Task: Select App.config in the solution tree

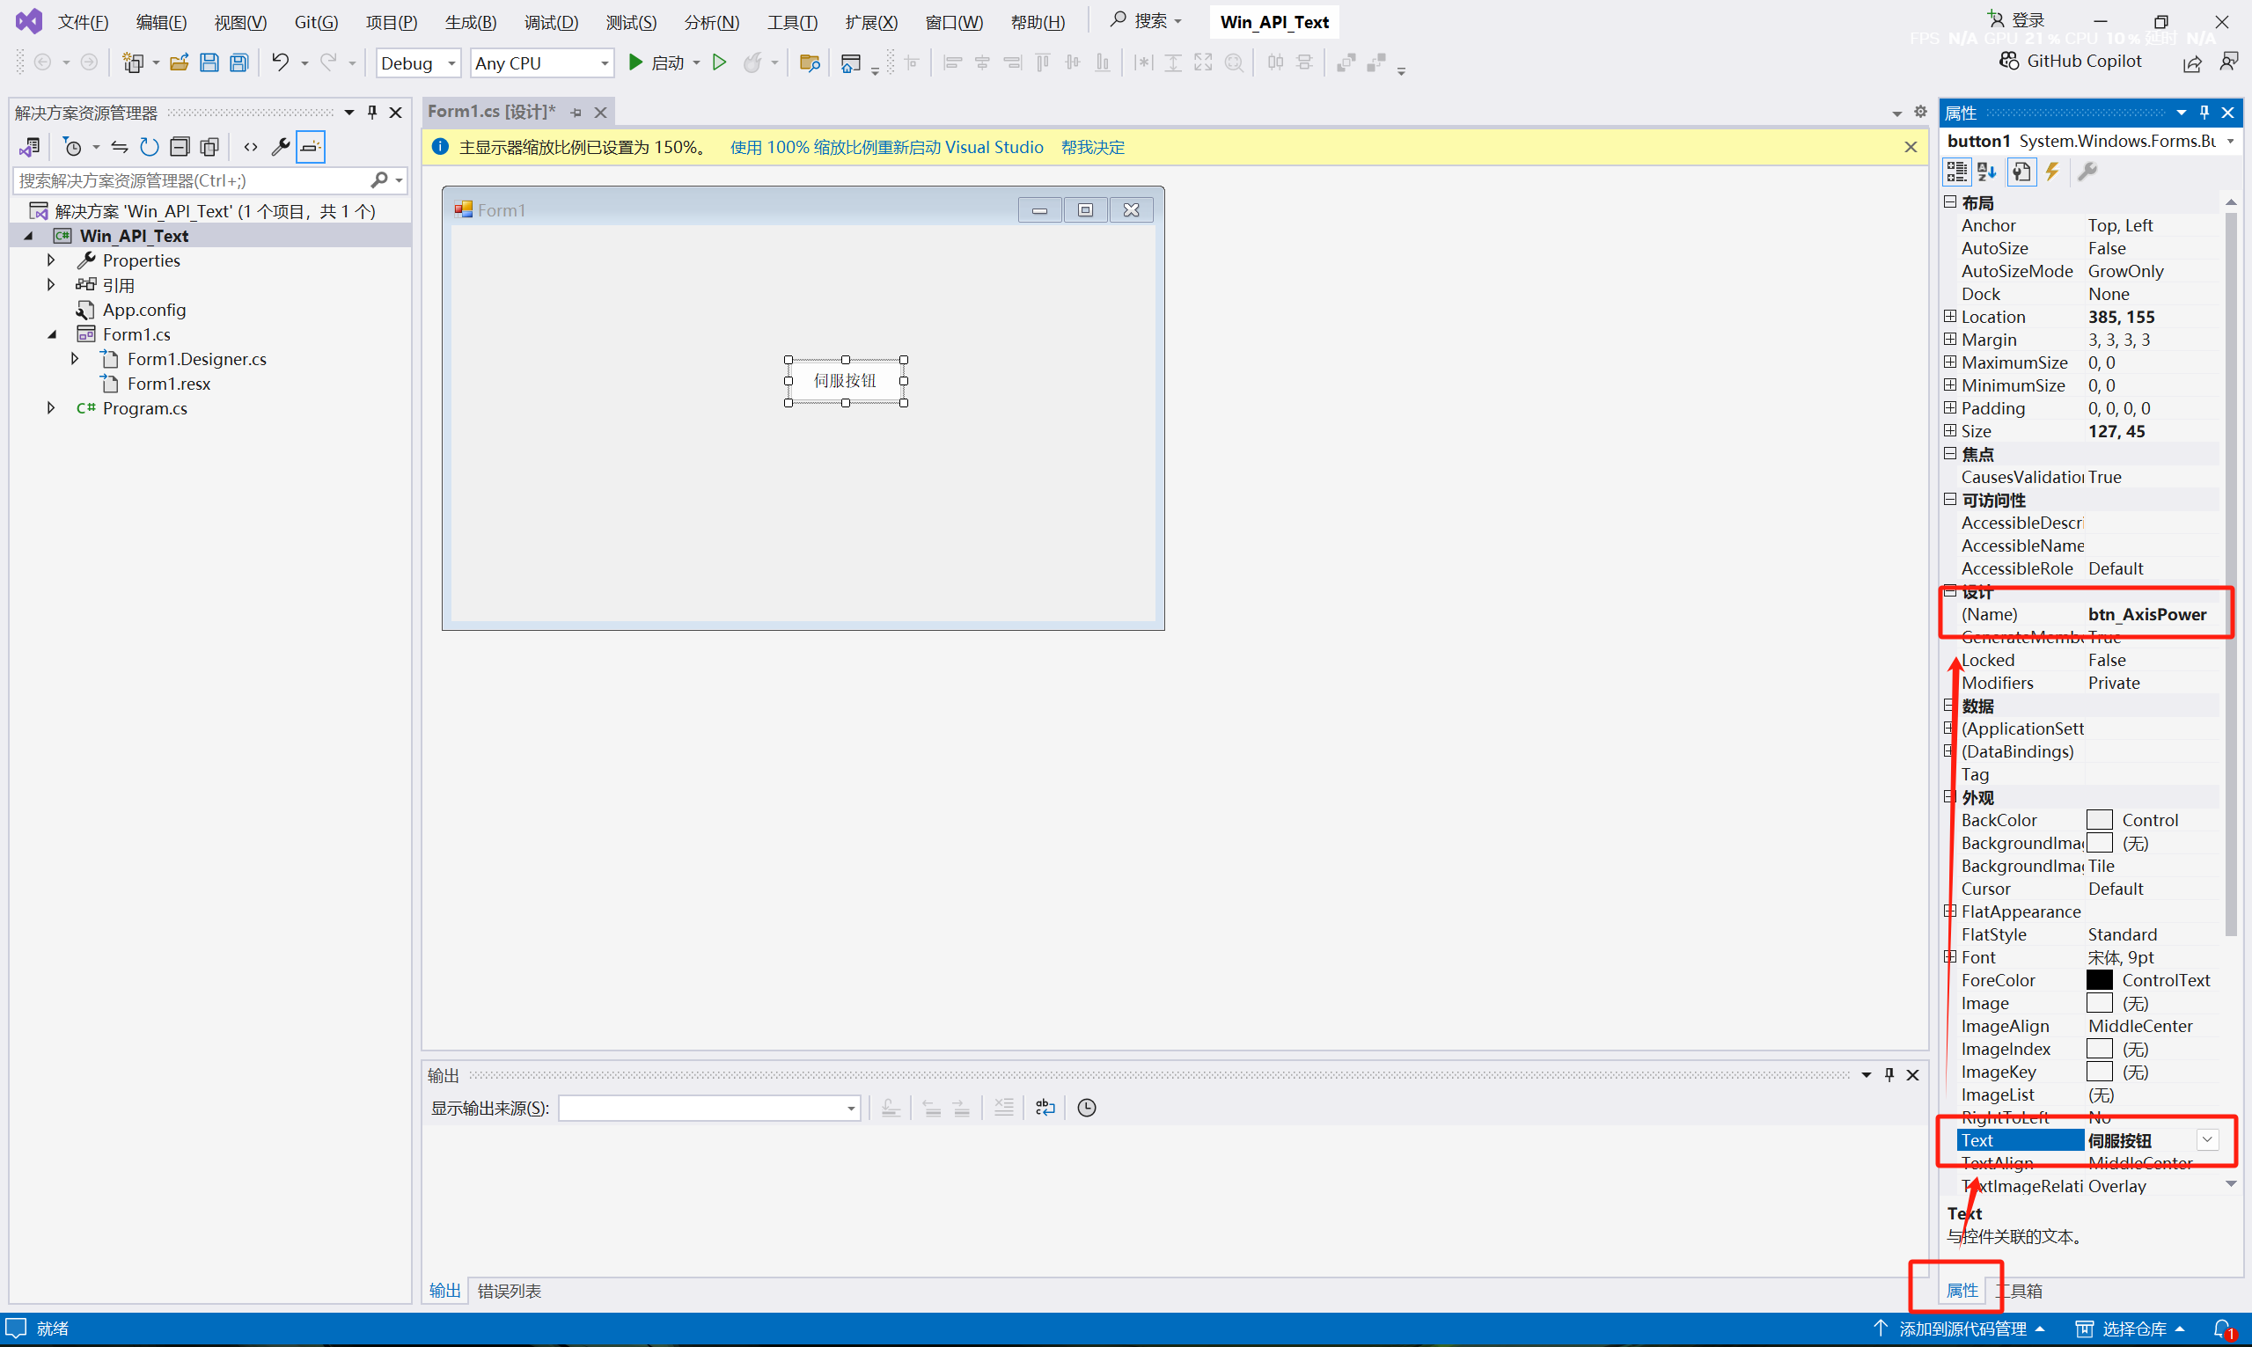Action: coord(144,311)
